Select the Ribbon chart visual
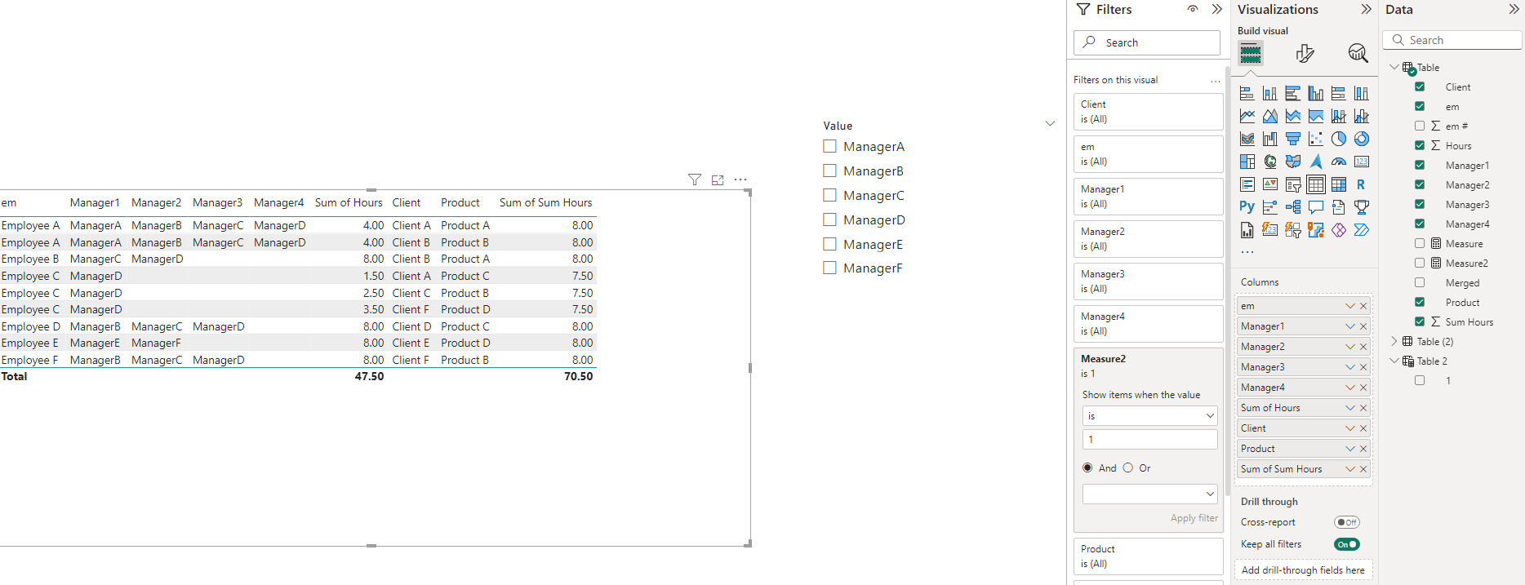 1247,139
